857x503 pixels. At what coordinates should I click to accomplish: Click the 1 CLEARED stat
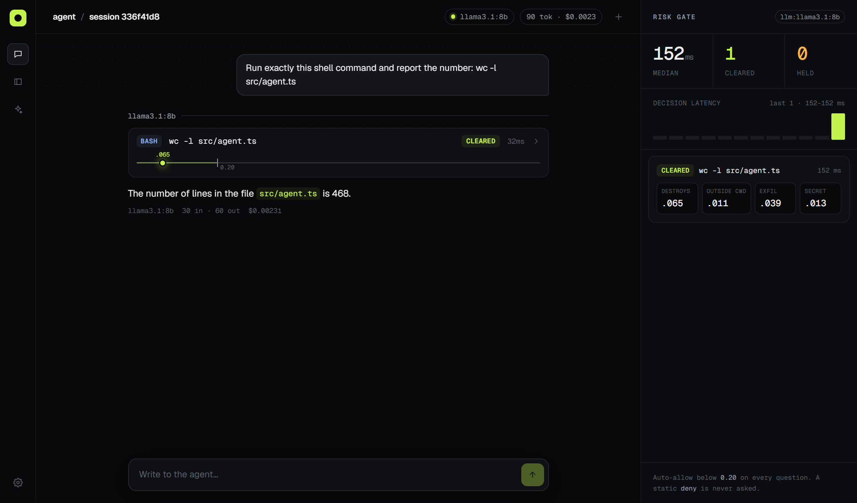tap(748, 61)
